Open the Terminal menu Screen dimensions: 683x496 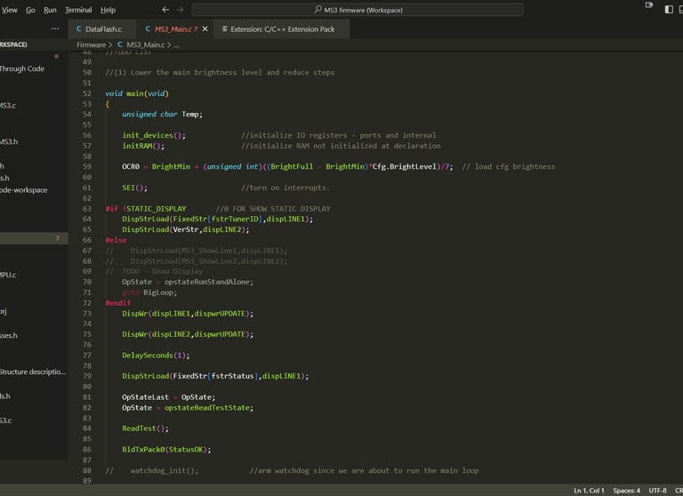tap(77, 10)
